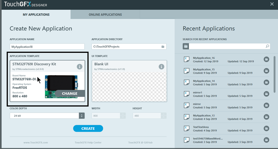Click test594675MixedWord project file icon
Viewport: 278px width, 149px height.
click(186, 140)
